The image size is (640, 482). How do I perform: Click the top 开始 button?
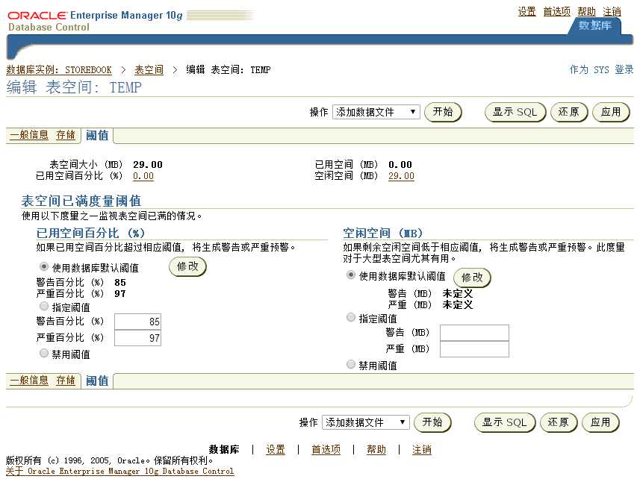click(x=443, y=112)
